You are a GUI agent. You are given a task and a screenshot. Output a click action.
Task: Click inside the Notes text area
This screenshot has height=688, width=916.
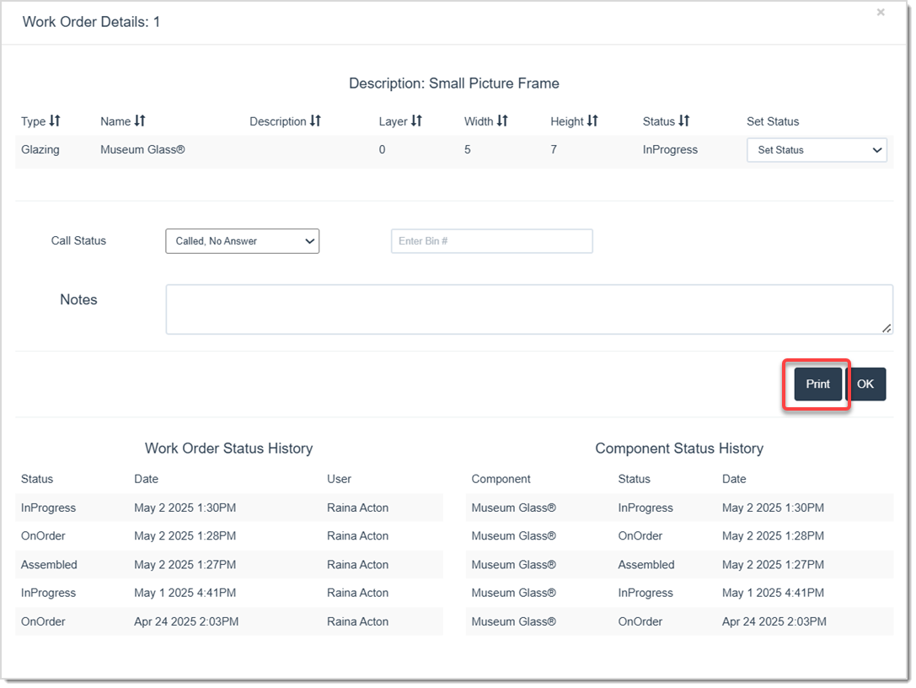point(529,309)
